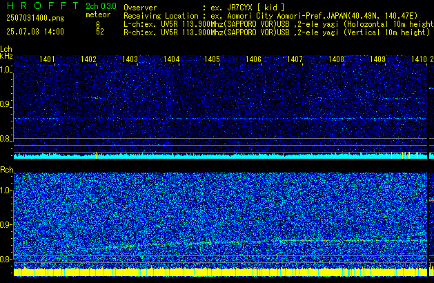Click the yellow meteor spike near 1402 in Lch strip
This screenshot has height=283, width=434.
pyautogui.click(x=96, y=155)
